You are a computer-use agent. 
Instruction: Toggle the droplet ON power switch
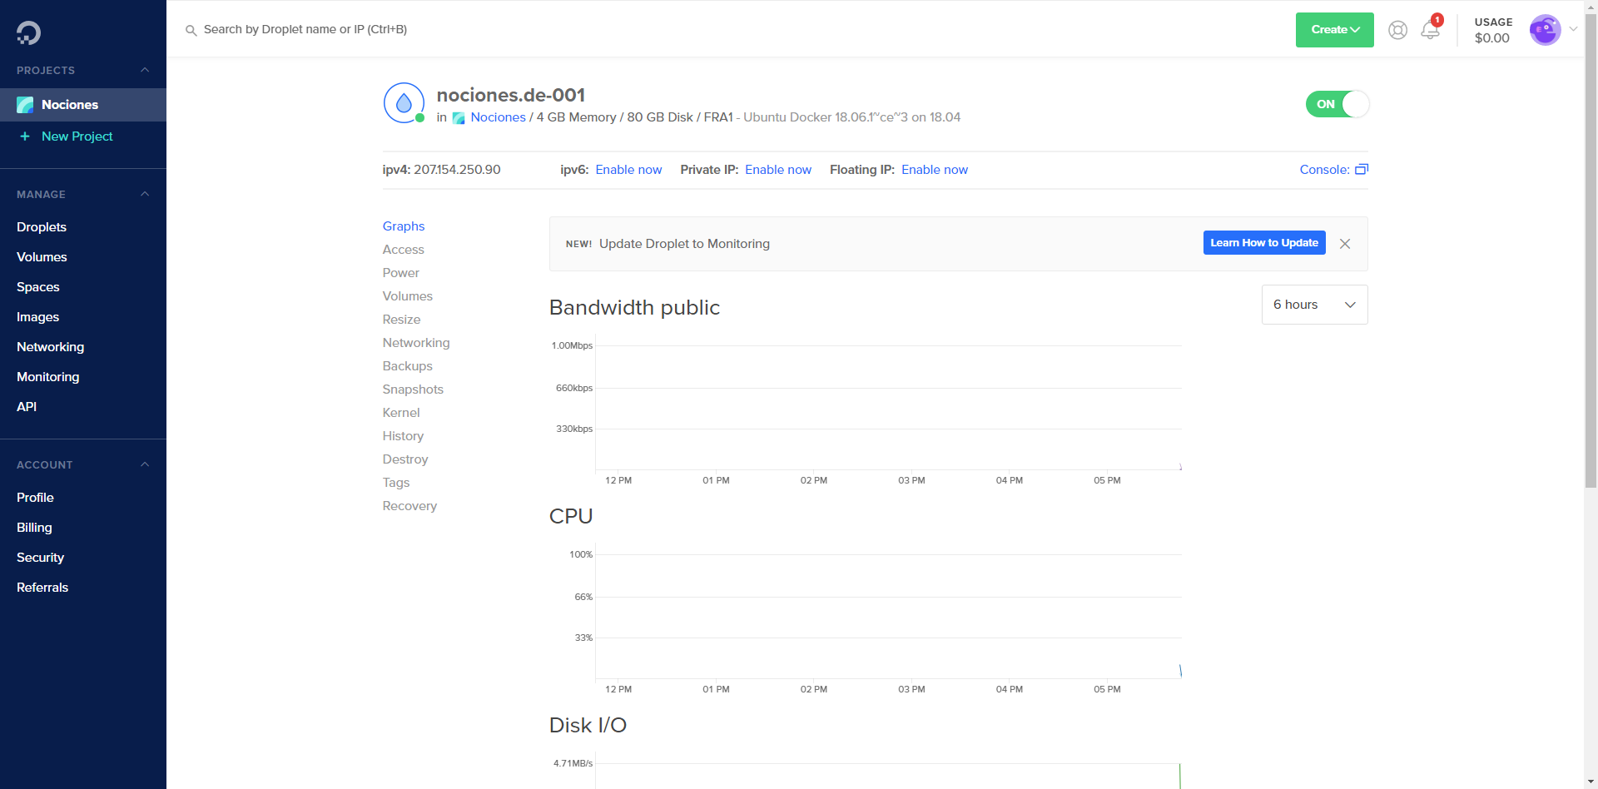click(x=1337, y=104)
